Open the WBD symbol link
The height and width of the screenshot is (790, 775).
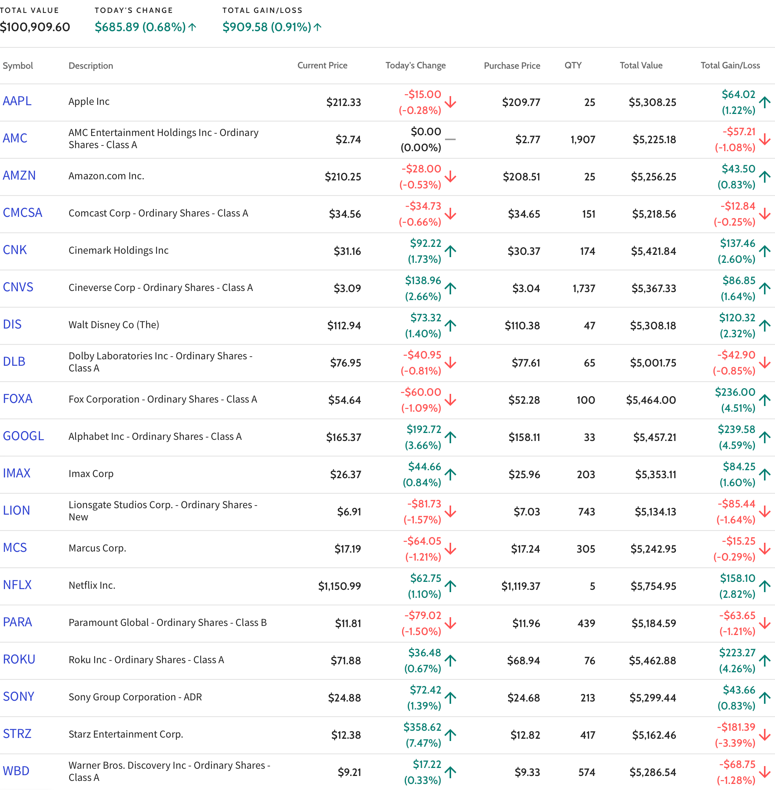pos(16,771)
